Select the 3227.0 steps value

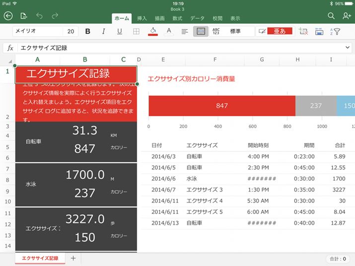click(x=85, y=219)
